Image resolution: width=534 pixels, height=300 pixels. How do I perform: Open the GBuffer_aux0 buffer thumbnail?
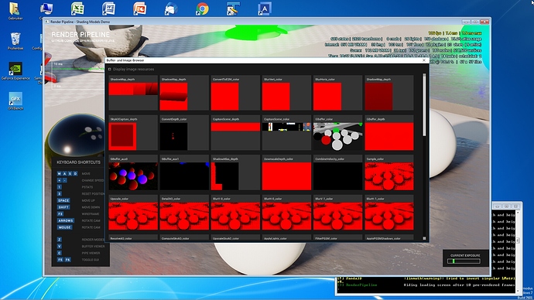133,172
